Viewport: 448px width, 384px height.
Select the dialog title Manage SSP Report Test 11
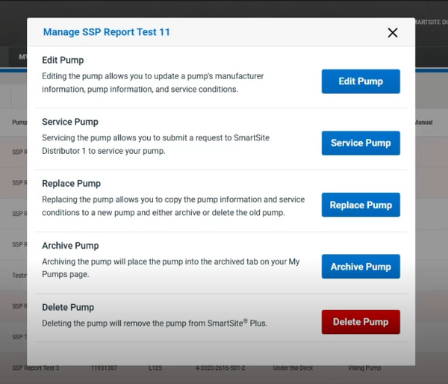(107, 32)
